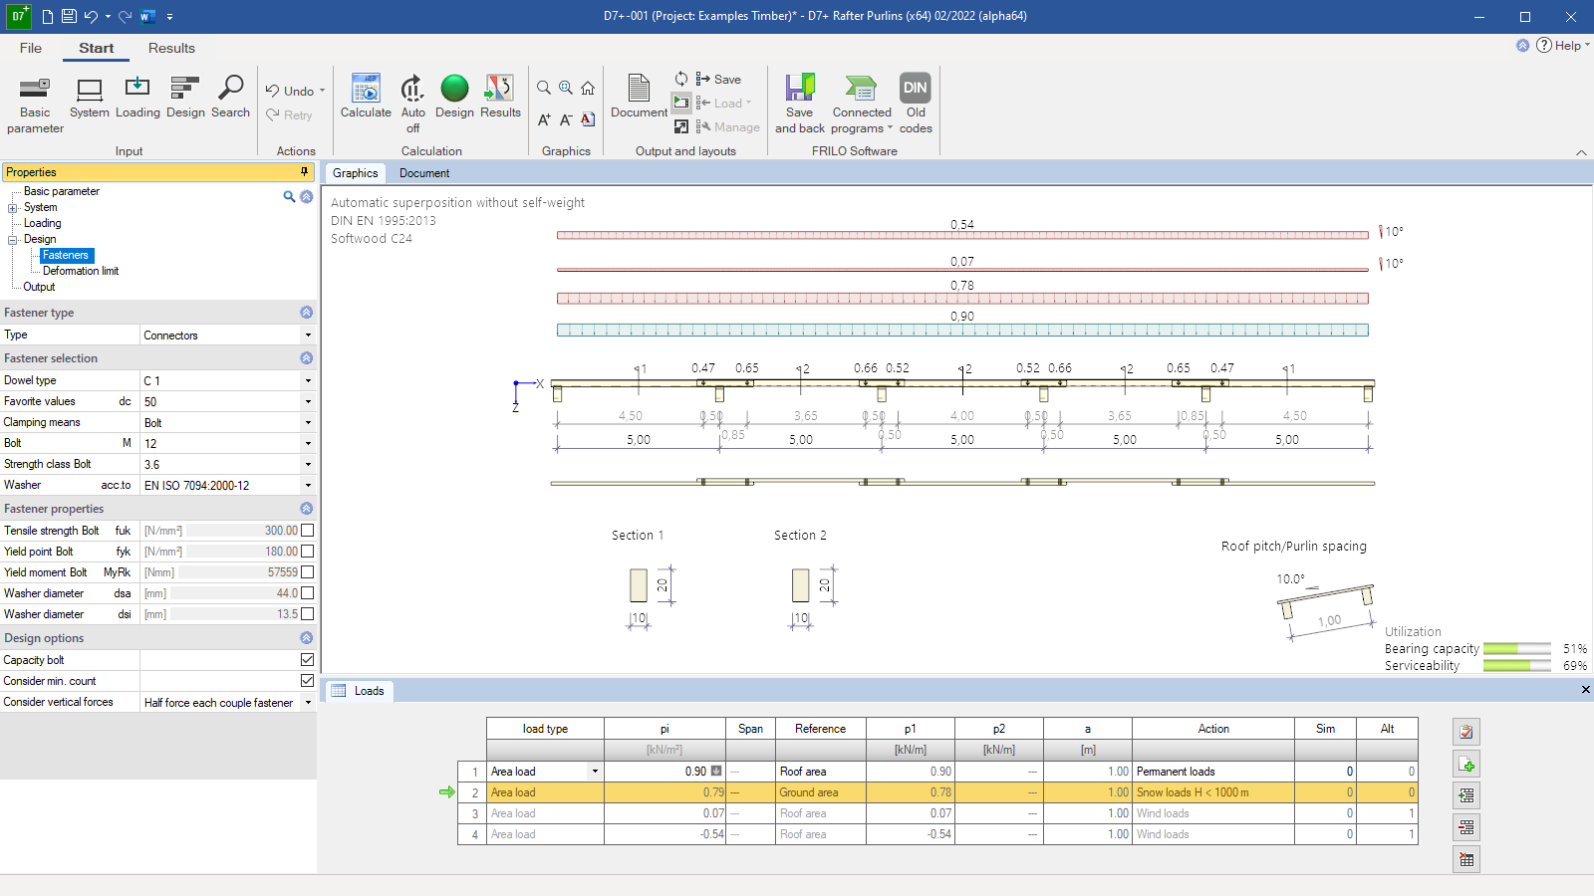Select the Loads panel tab
The image size is (1594, 896).
(359, 691)
